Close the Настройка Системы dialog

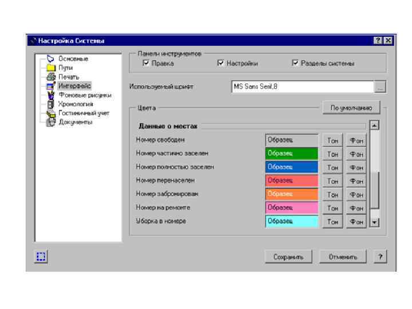[388, 41]
